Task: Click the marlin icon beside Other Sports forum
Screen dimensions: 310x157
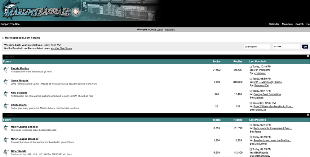Action: pyautogui.click(x=6, y=152)
